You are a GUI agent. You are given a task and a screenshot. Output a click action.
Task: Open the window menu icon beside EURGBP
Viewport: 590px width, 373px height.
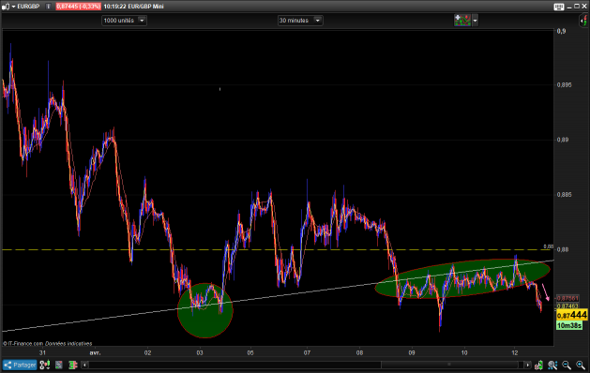coord(8,7)
